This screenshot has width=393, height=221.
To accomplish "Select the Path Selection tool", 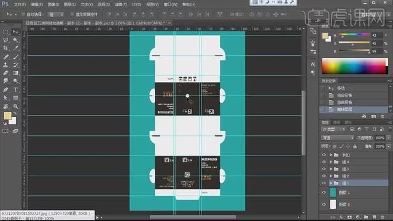I will pyautogui.click(x=6, y=98).
